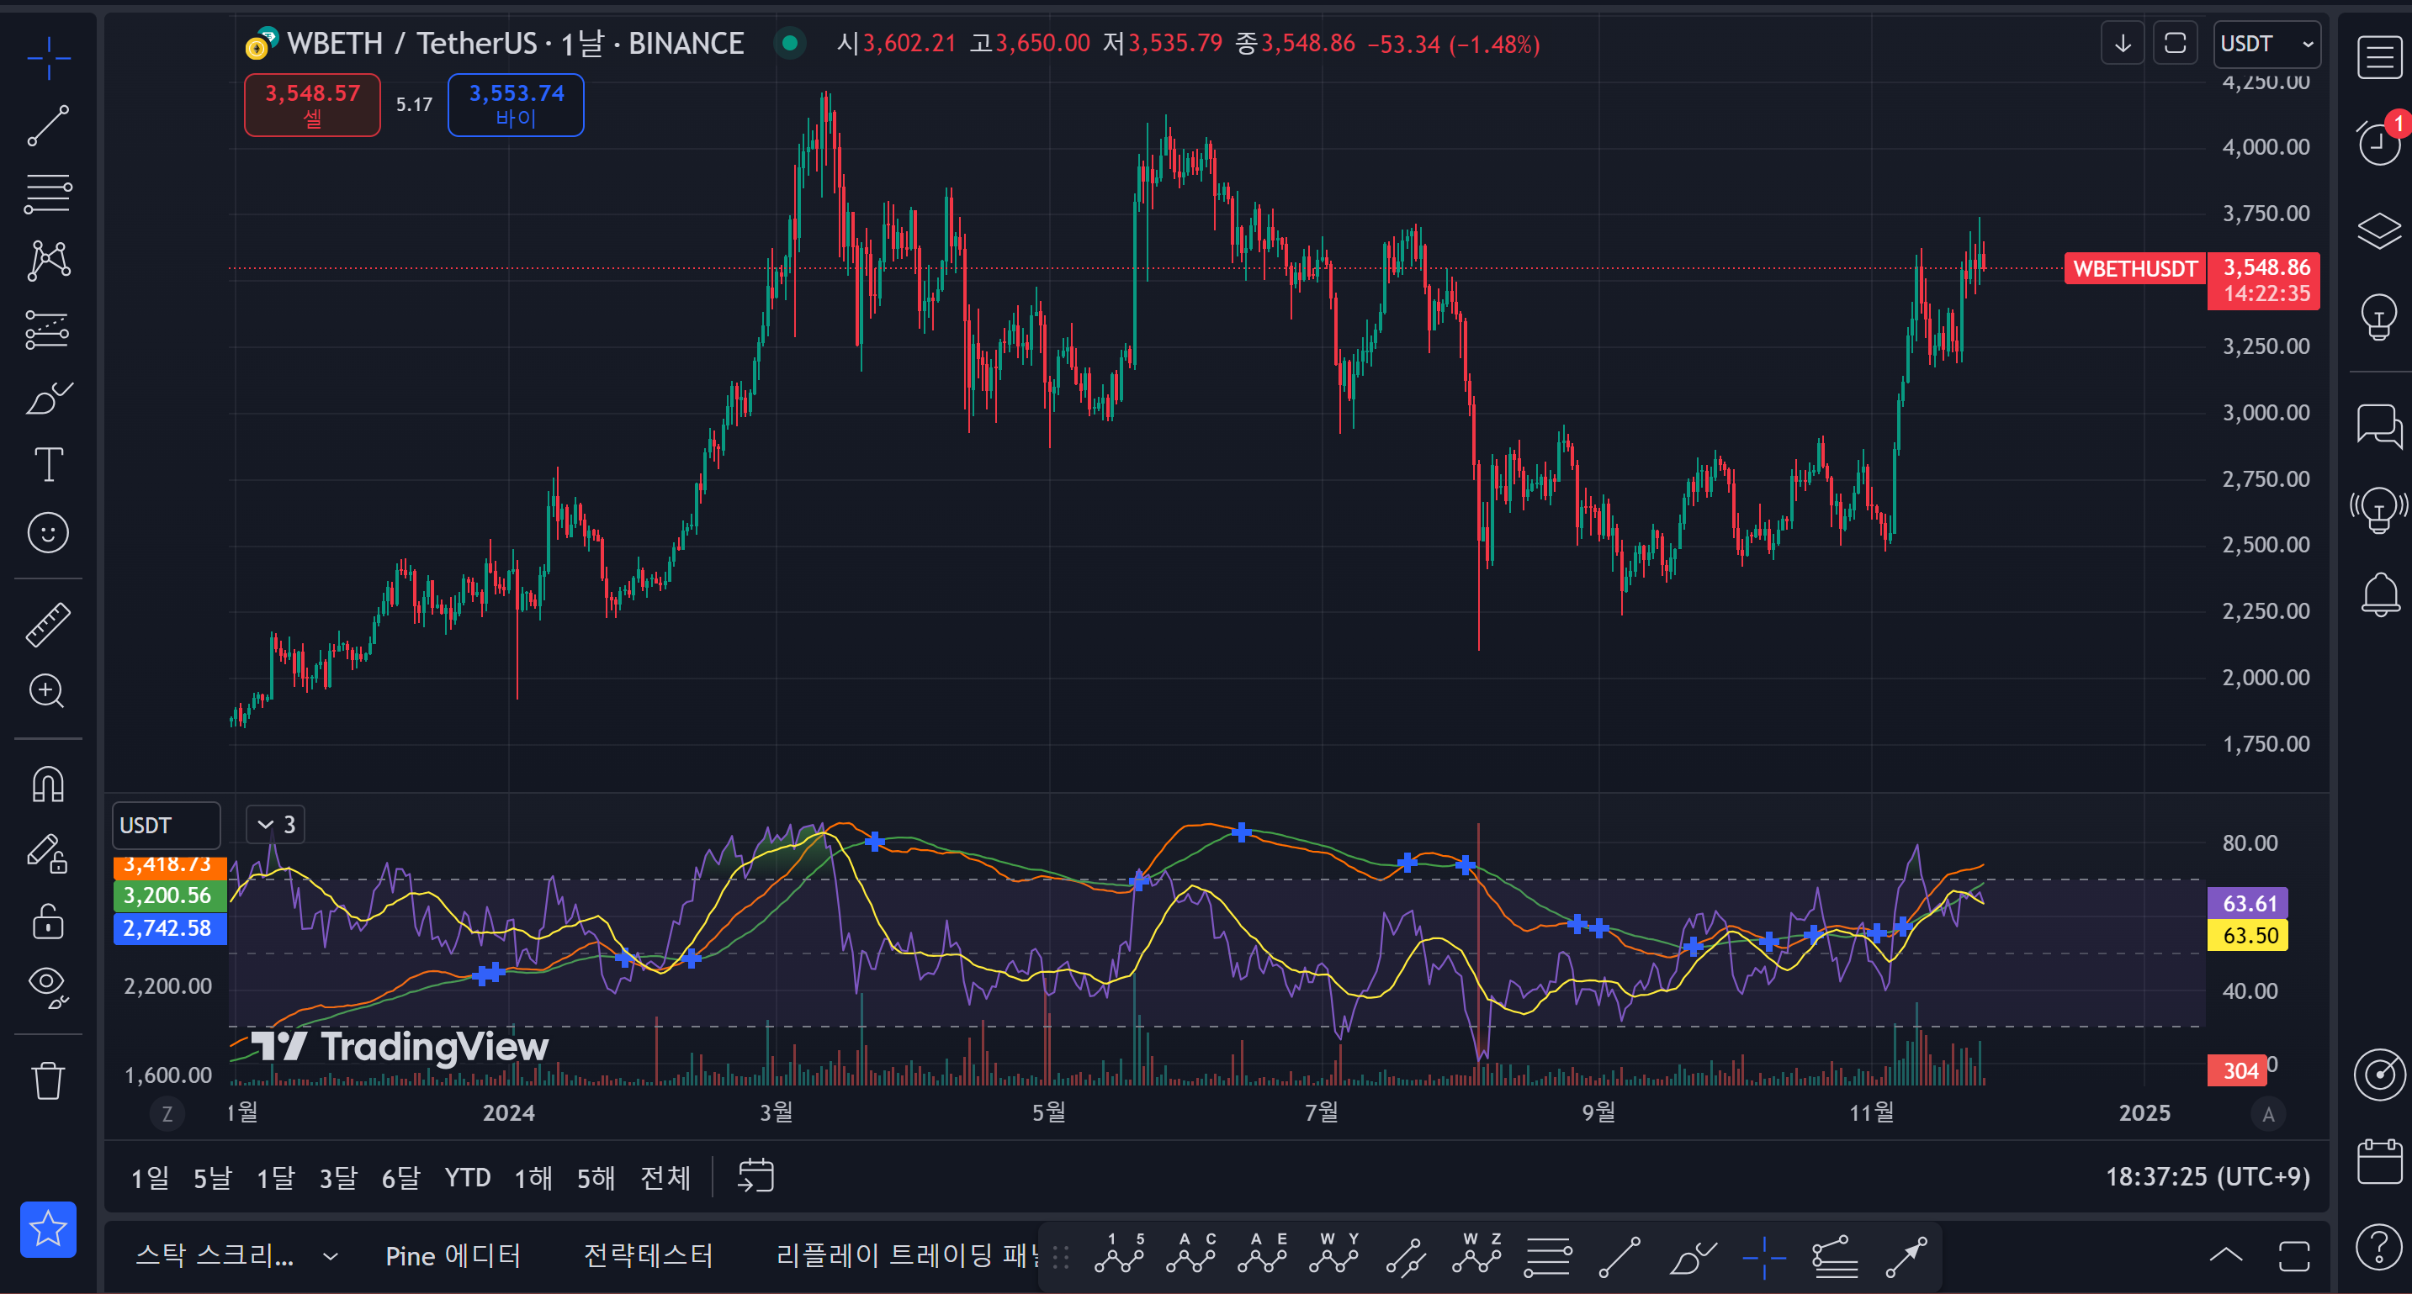This screenshot has width=2412, height=1294.
Task: Click the go-to-date calendar icon
Action: pos(755,1176)
